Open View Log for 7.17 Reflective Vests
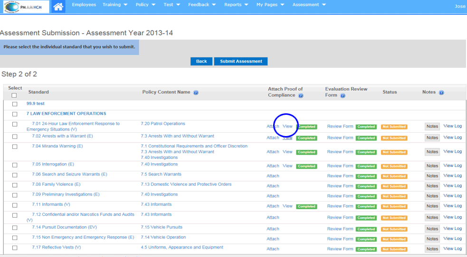Screen dimensions: 467x257 452,248
